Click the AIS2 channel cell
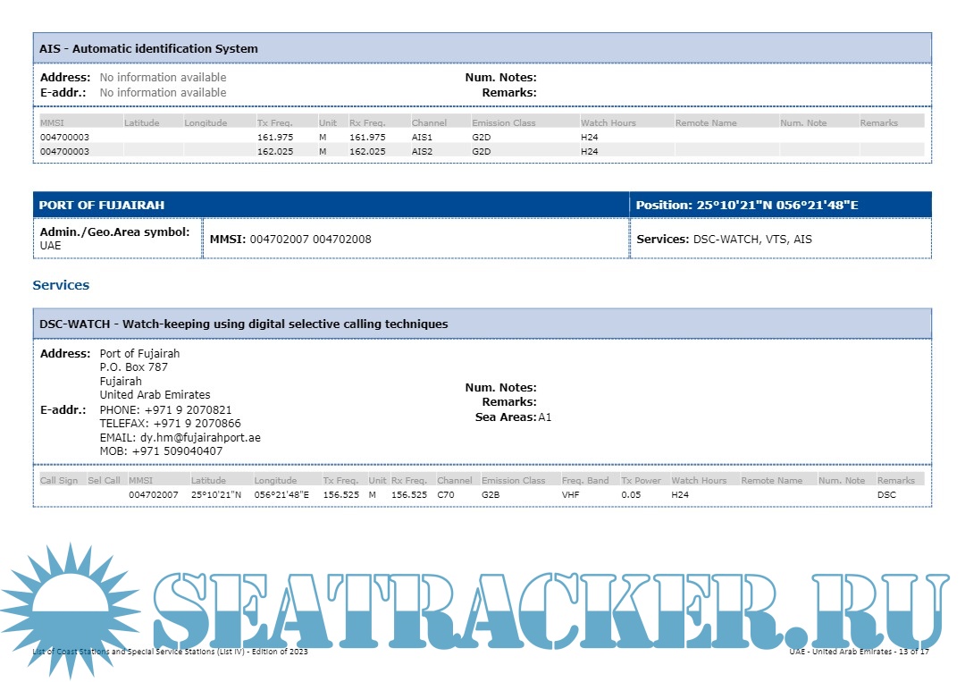The height and width of the screenshot is (682, 965). click(422, 152)
